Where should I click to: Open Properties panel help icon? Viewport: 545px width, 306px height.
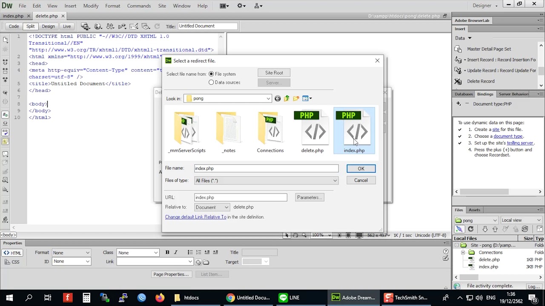[x=446, y=252]
